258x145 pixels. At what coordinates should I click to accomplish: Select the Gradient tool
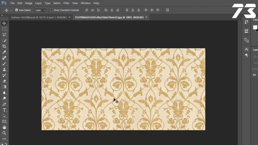[x=4, y=87]
